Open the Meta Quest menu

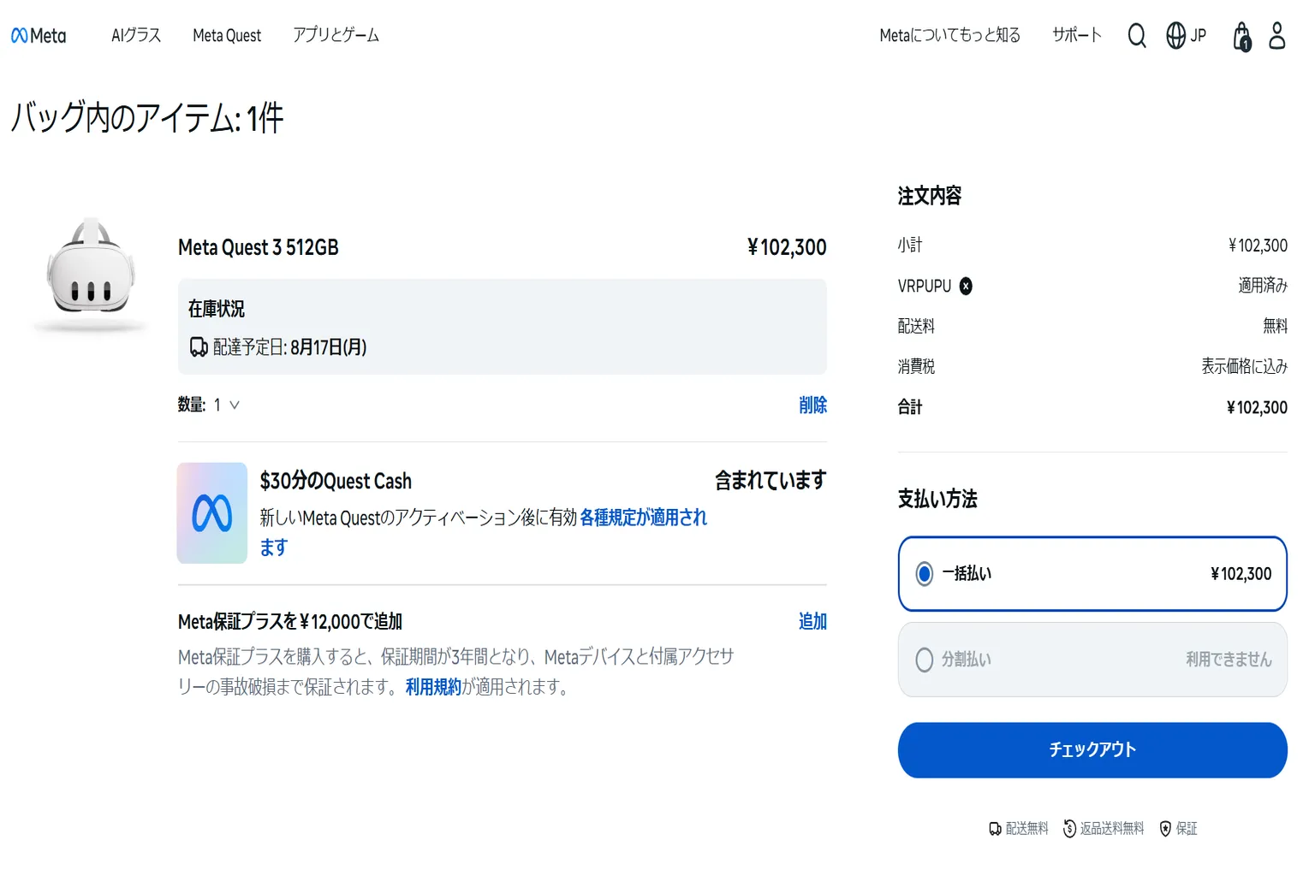pyautogui.click(x=227, y=35)
